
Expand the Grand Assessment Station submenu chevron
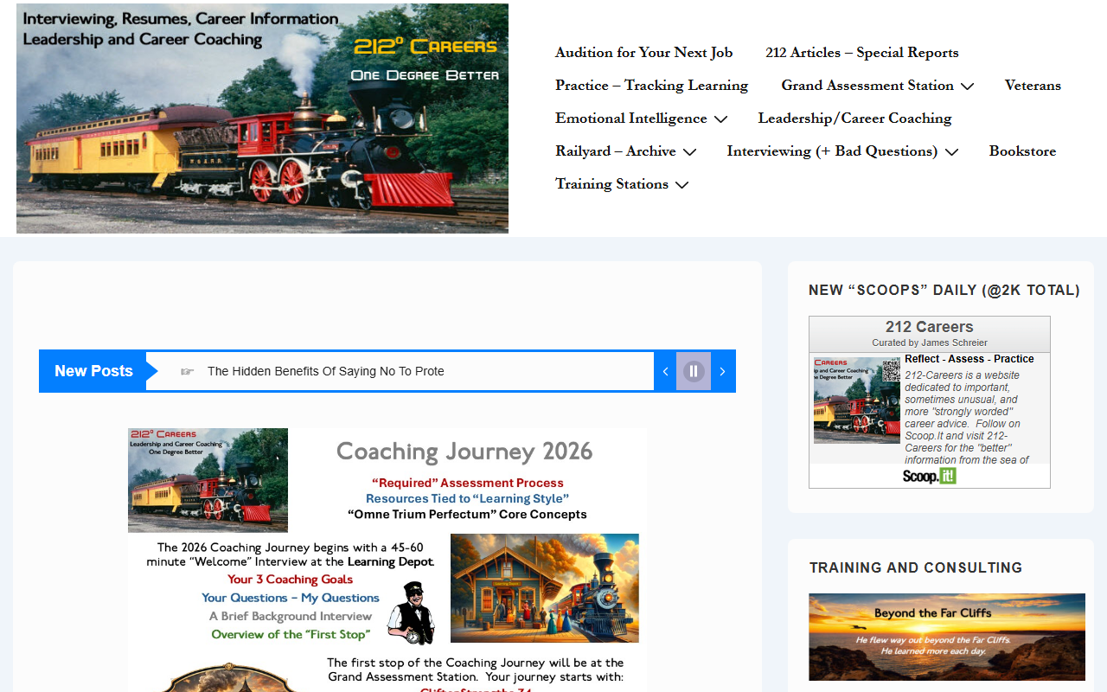[967, 86]
